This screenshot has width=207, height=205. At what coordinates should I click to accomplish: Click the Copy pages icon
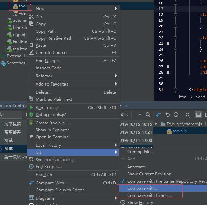pyautogui.click(x=31, y=24)
